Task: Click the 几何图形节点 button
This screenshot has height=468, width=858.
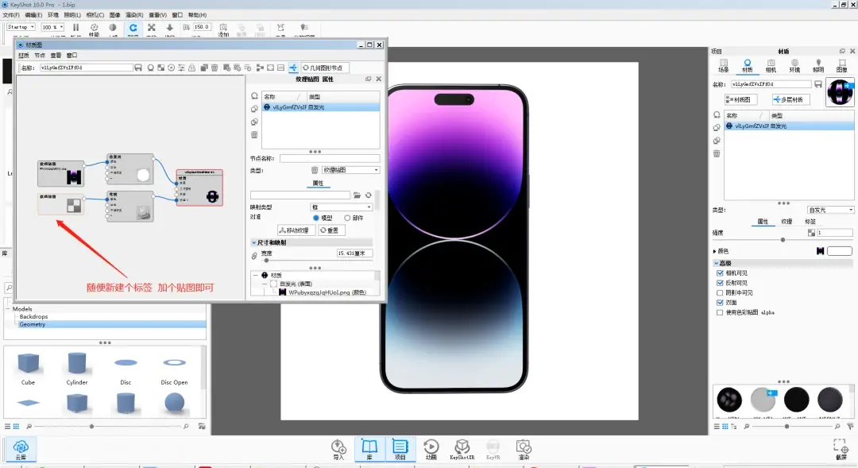Action: pos(325,68)
